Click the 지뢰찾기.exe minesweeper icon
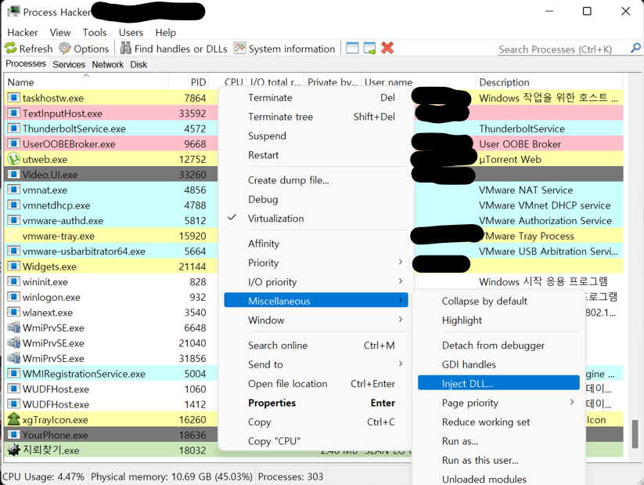 point(13,450)
